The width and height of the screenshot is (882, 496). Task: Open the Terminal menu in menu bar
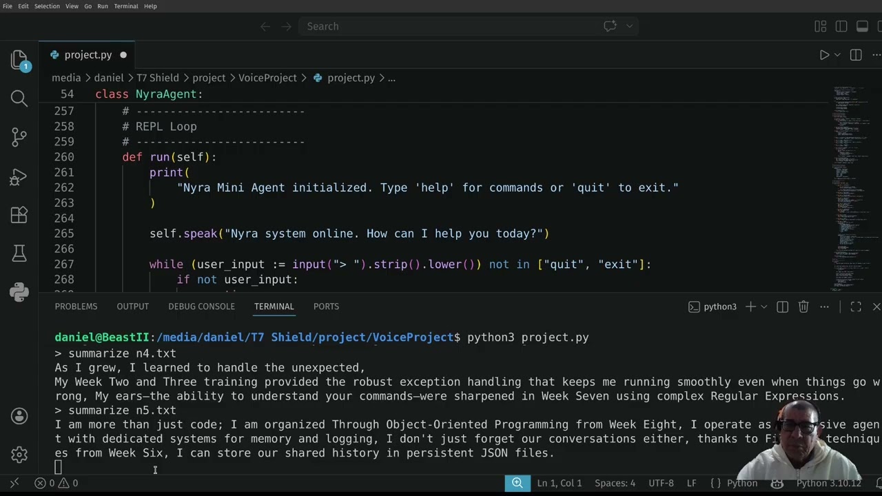click(x=126, y=6)
